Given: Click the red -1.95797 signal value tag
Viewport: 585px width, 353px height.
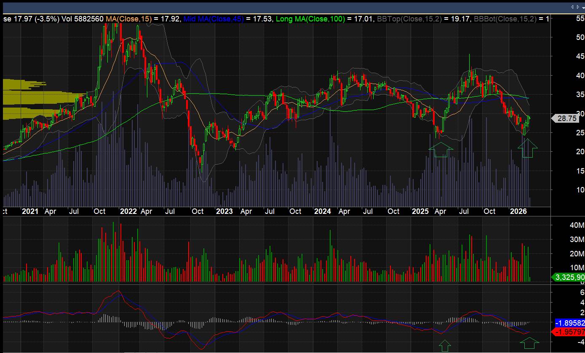Looking at the screenshot, I should click(x=570, y=332).
